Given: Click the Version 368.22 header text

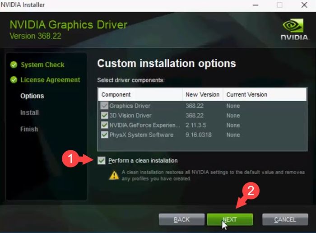Looking at the screenshot, I should 35,36.
